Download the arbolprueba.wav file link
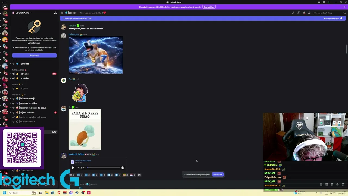Image resolution: width=348 pixels, height=196 pixels. (83, 161)
